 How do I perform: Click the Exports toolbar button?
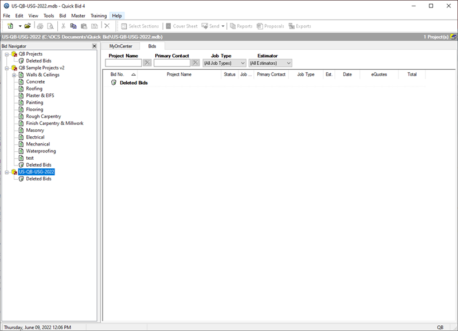300,26
